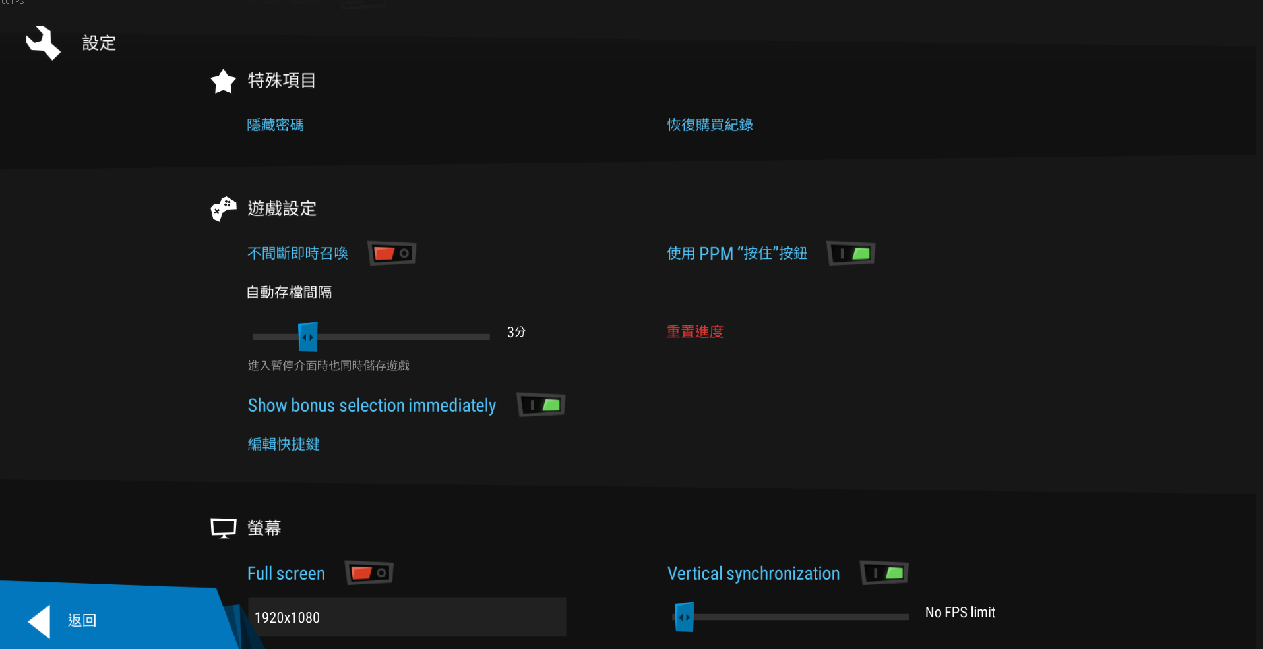Enable Full screen toggle
1263x649 pixels.
click(369, 573)
